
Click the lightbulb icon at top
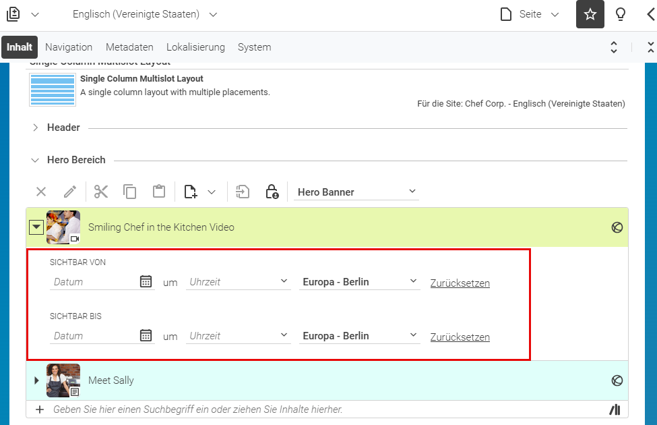621,14
